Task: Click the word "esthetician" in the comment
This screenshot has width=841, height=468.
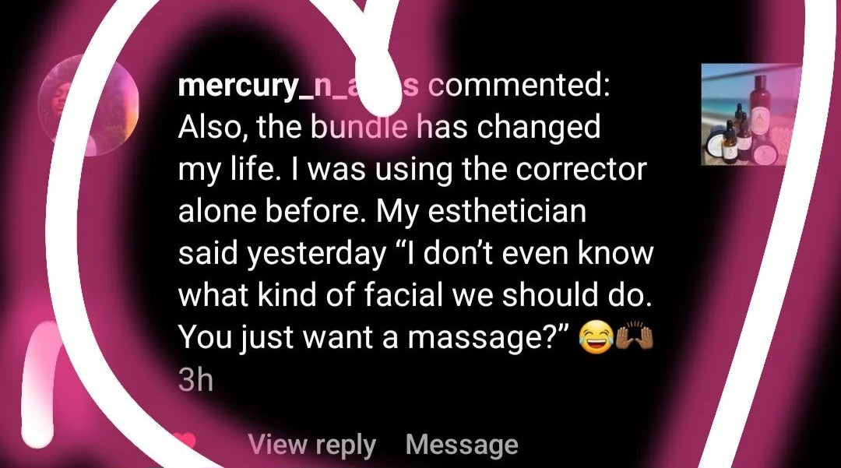Action: coord(507,211)
